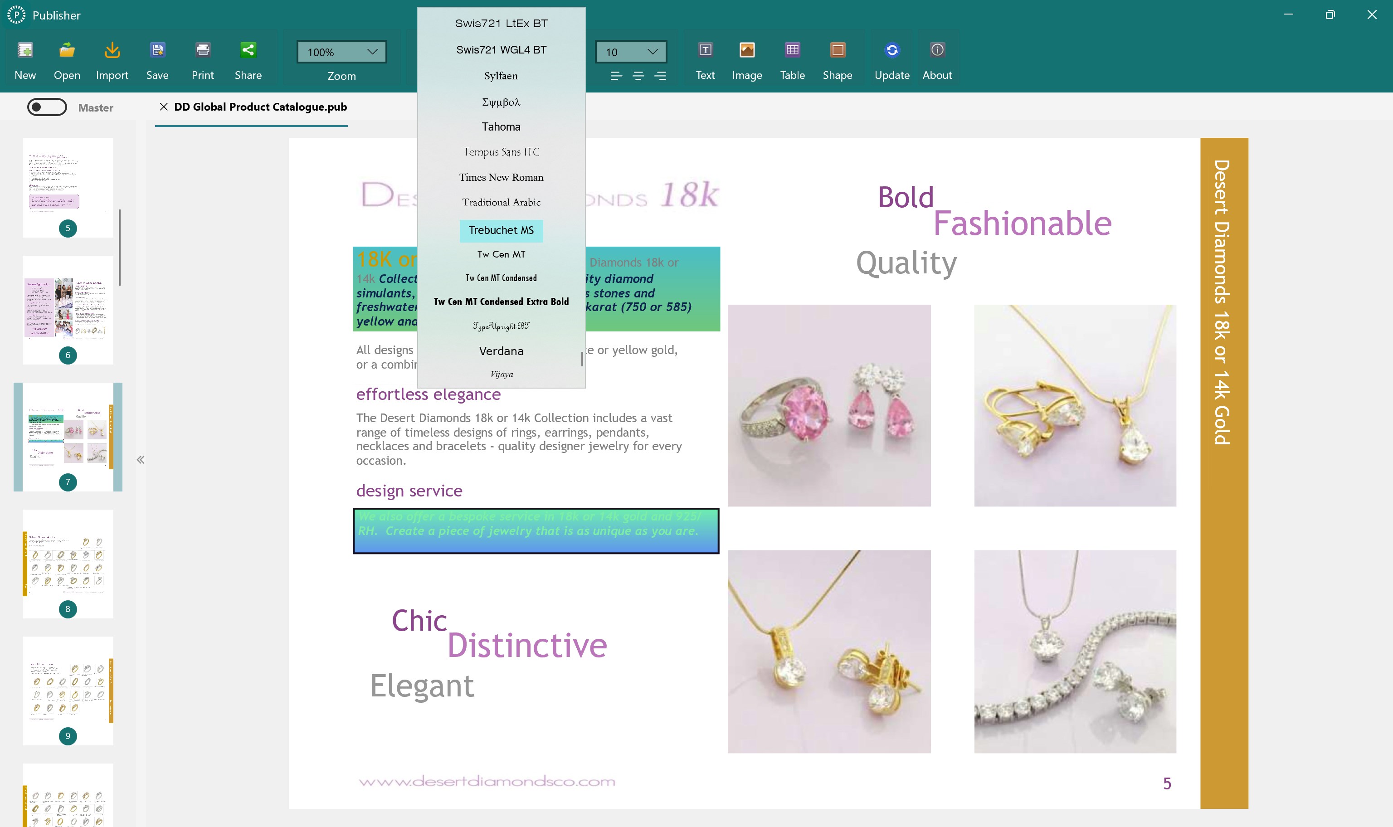Add a shape using the Shape icon

click(x=838, y=58)
